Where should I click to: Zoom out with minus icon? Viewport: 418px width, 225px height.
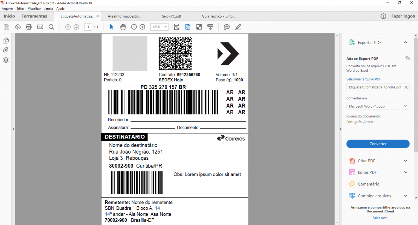(x=134, y=27)
